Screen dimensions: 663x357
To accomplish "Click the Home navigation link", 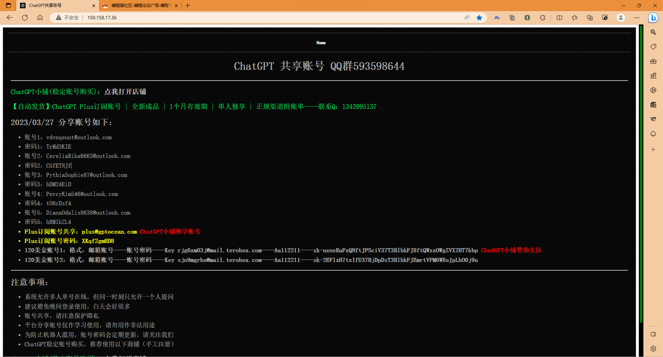I will [x=321, y=43].
